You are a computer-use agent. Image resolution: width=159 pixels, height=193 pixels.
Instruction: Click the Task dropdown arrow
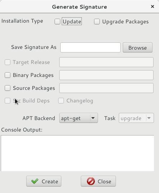pyautogui.click(x=149, y=118)
